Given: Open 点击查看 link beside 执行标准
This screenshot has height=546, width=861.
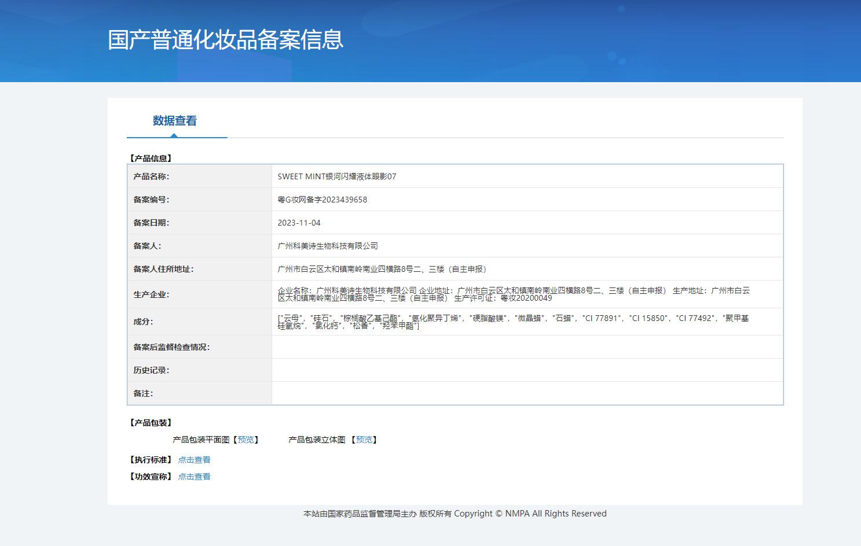Looking at the screenshot, I should point(194,460).
